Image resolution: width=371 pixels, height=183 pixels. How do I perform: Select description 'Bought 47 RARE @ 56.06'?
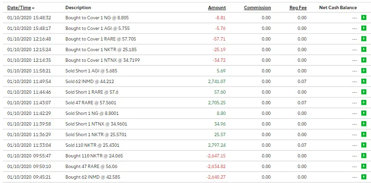(x=92, y=166)
